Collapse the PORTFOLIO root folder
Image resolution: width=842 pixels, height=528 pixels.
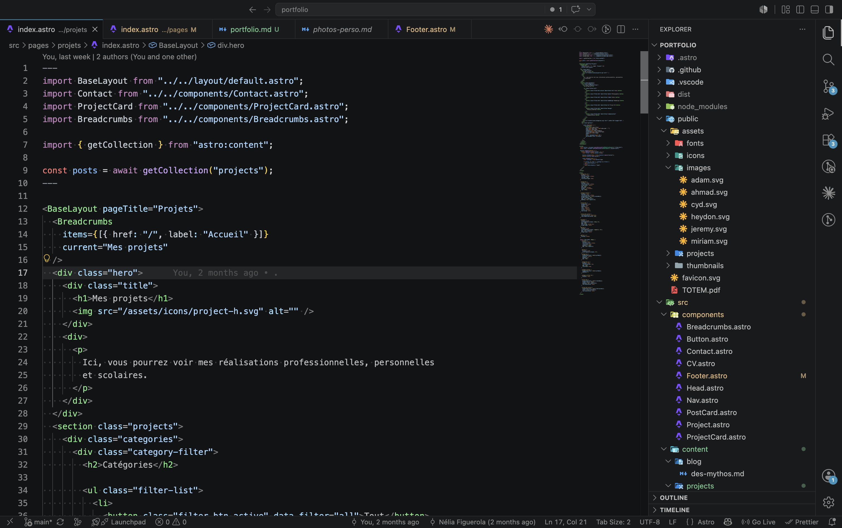tap(654, 45)
